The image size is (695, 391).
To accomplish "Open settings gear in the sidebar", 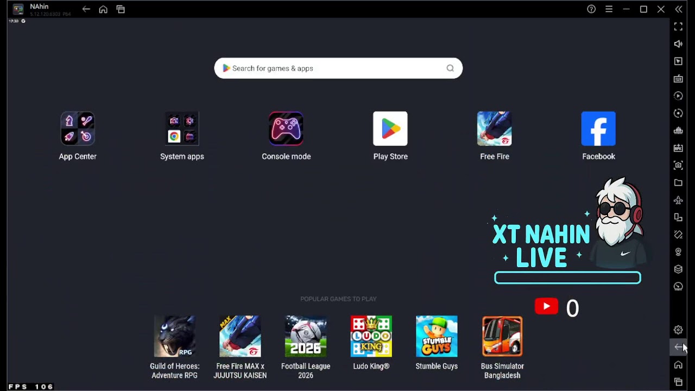I will (x=678, y=330).
